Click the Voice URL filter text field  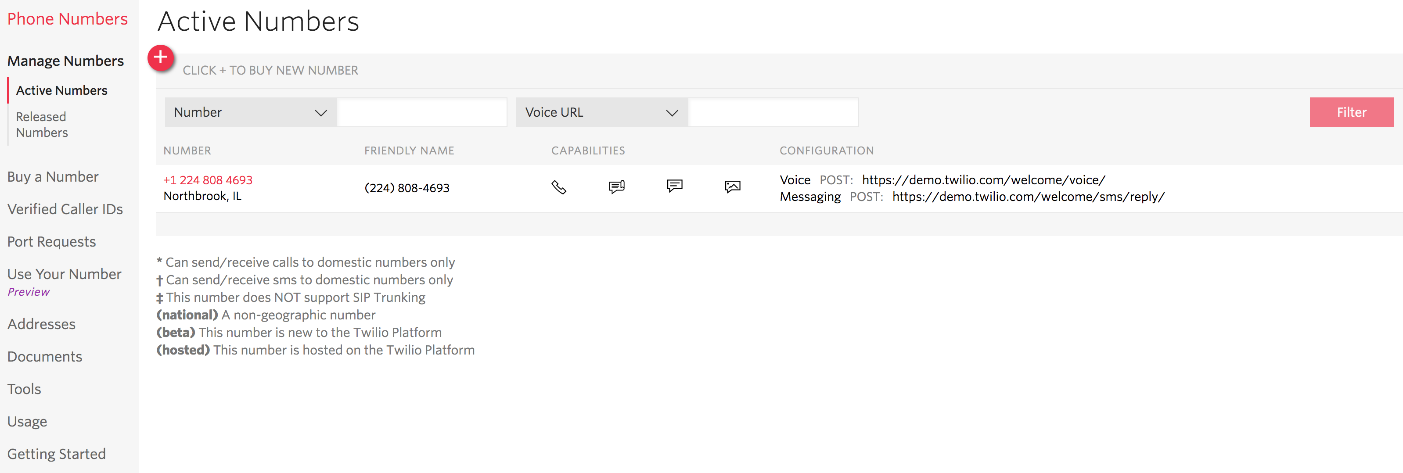(x=773, y=113)
